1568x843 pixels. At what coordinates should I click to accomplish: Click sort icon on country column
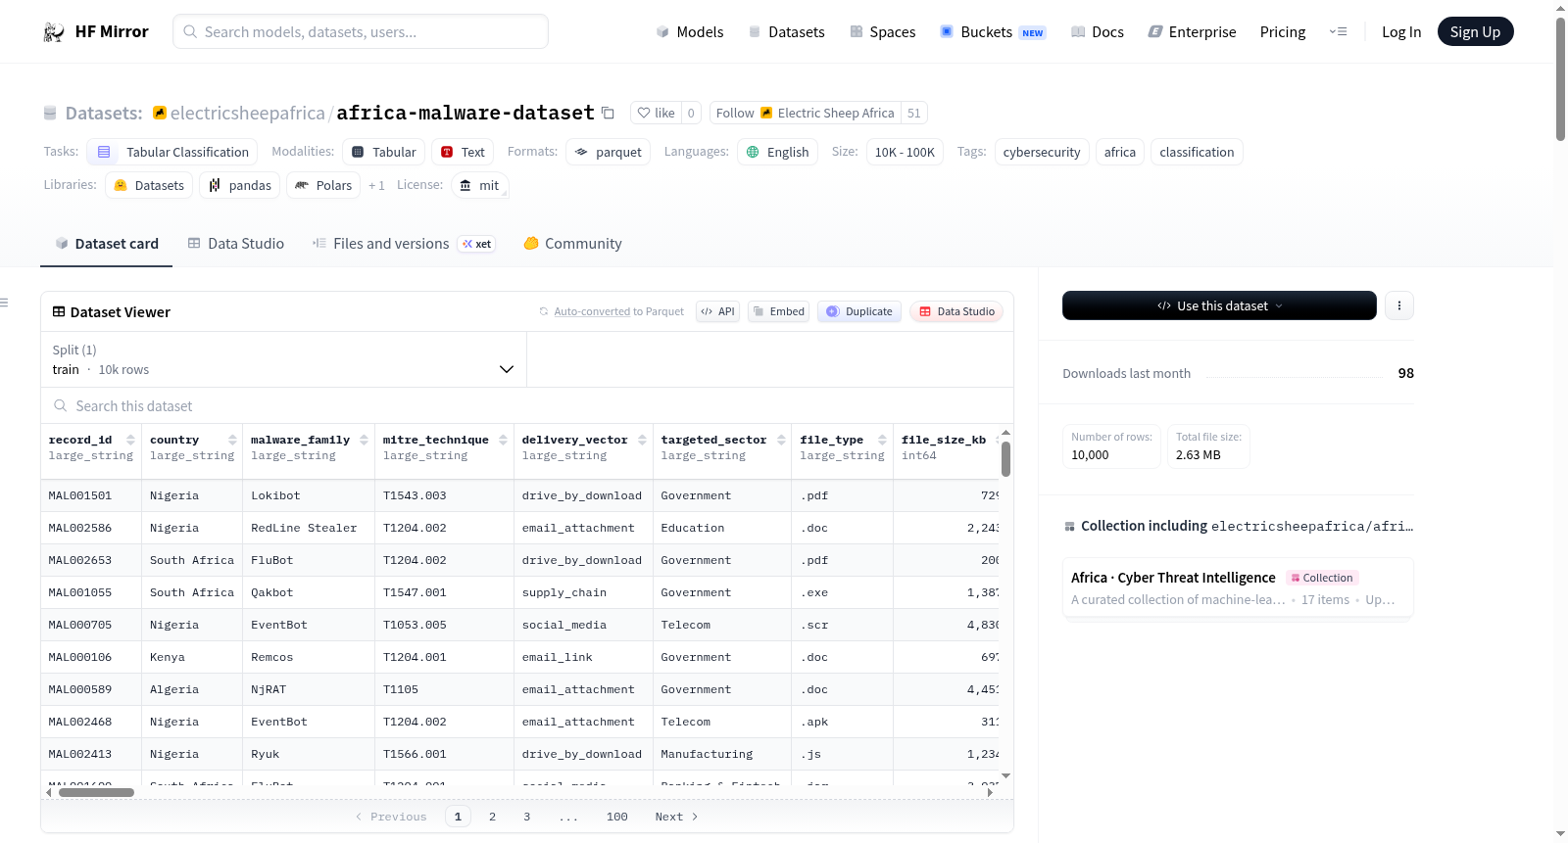tap(232, 440)
